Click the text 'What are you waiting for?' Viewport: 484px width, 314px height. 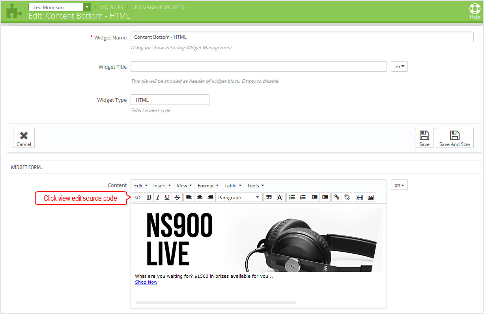coord(164,276)
